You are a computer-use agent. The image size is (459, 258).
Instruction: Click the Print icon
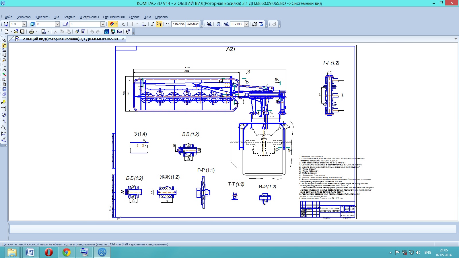click(32, 32)
